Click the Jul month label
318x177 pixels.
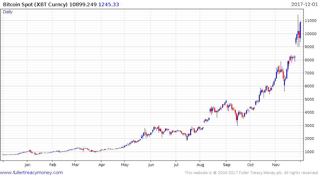click(x=176, y=165)
